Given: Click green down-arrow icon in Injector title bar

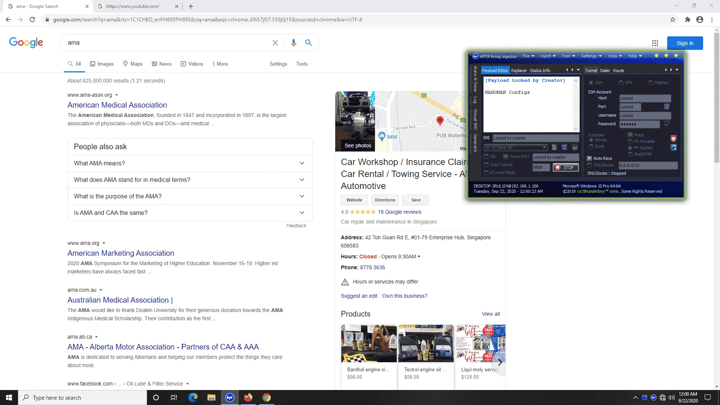Looking at the screenshot, I should coord(657,56).
